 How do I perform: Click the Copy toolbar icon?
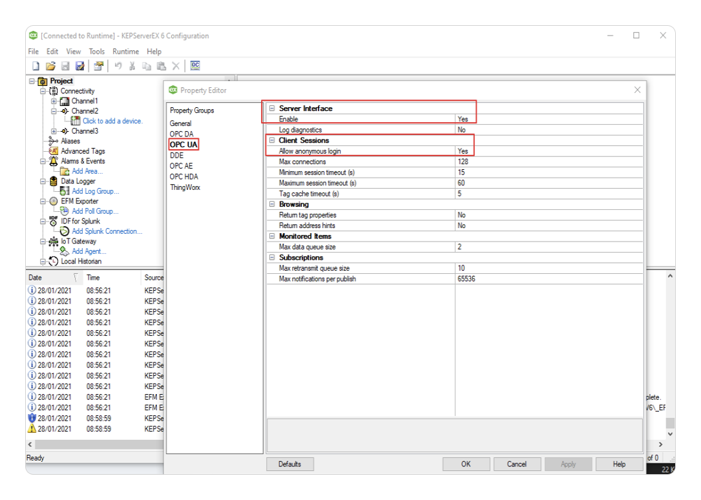tap(147, 66)
